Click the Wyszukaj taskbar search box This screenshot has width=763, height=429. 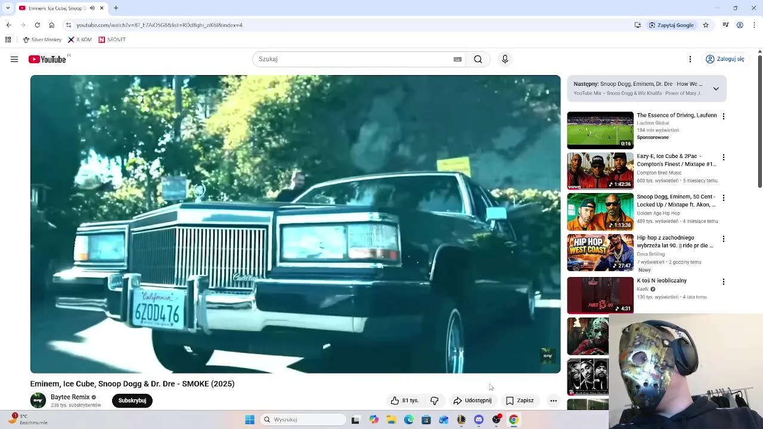pos(303,419)
